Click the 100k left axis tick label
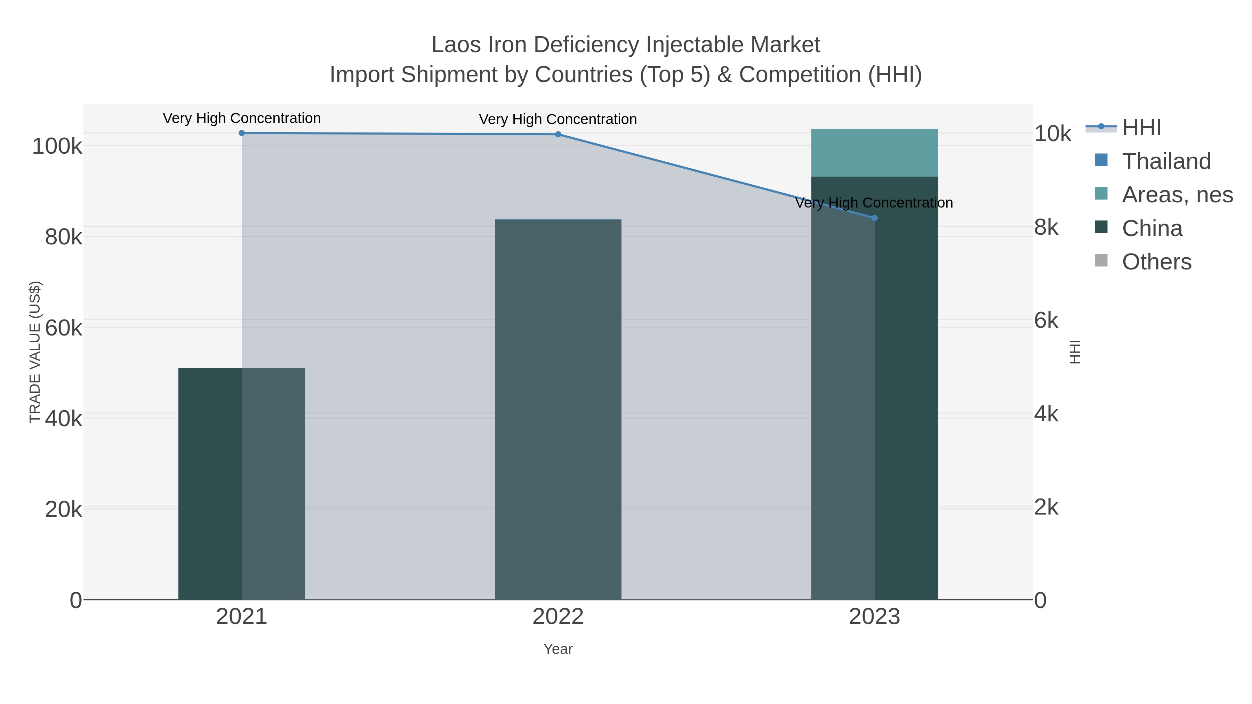 [x=57, y=146]
